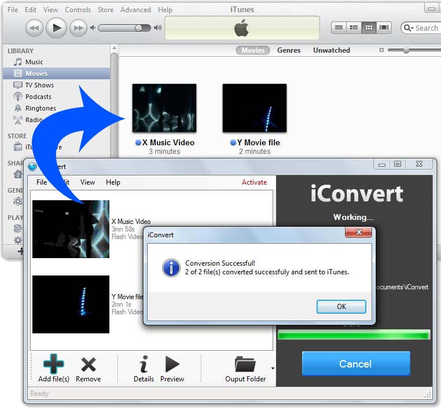Click the blue Cancel button
The height and width of the screenshot is (408, 441).
pyautogui.click(x=356, y=363)
